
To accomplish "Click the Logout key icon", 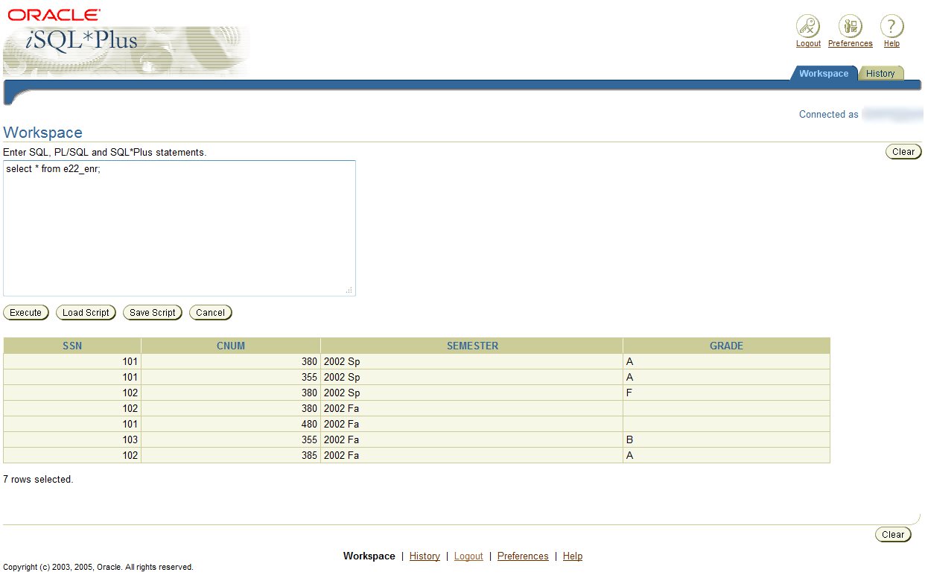I will 807,25.
